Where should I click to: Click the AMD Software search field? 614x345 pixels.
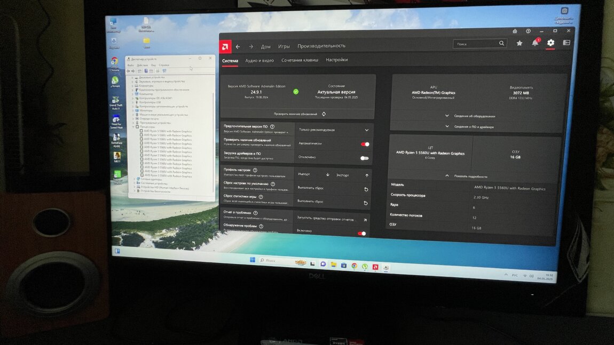475,44
